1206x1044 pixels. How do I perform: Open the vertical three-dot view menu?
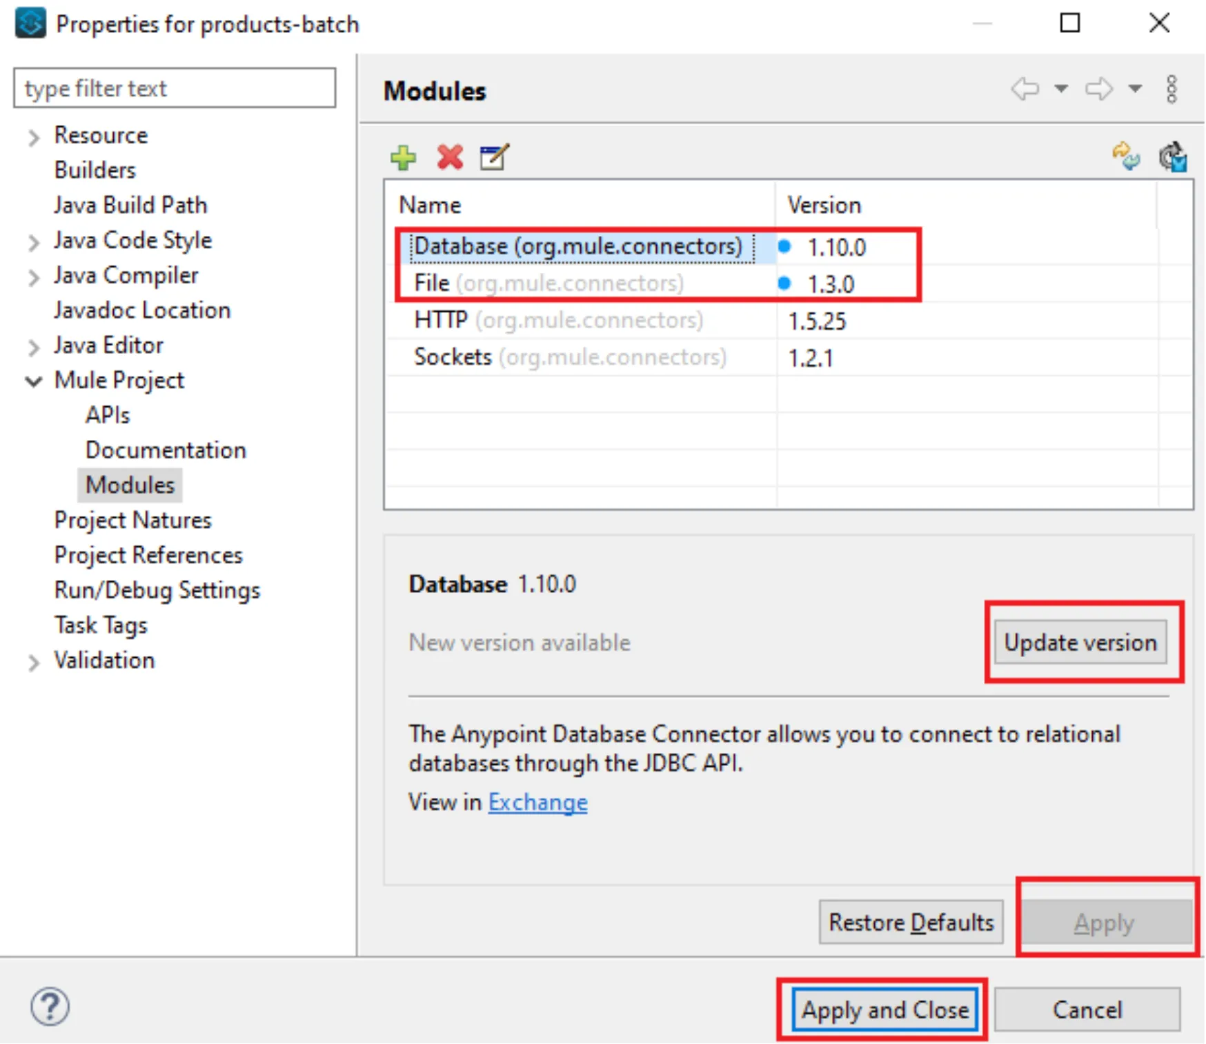pos(1172,90)
